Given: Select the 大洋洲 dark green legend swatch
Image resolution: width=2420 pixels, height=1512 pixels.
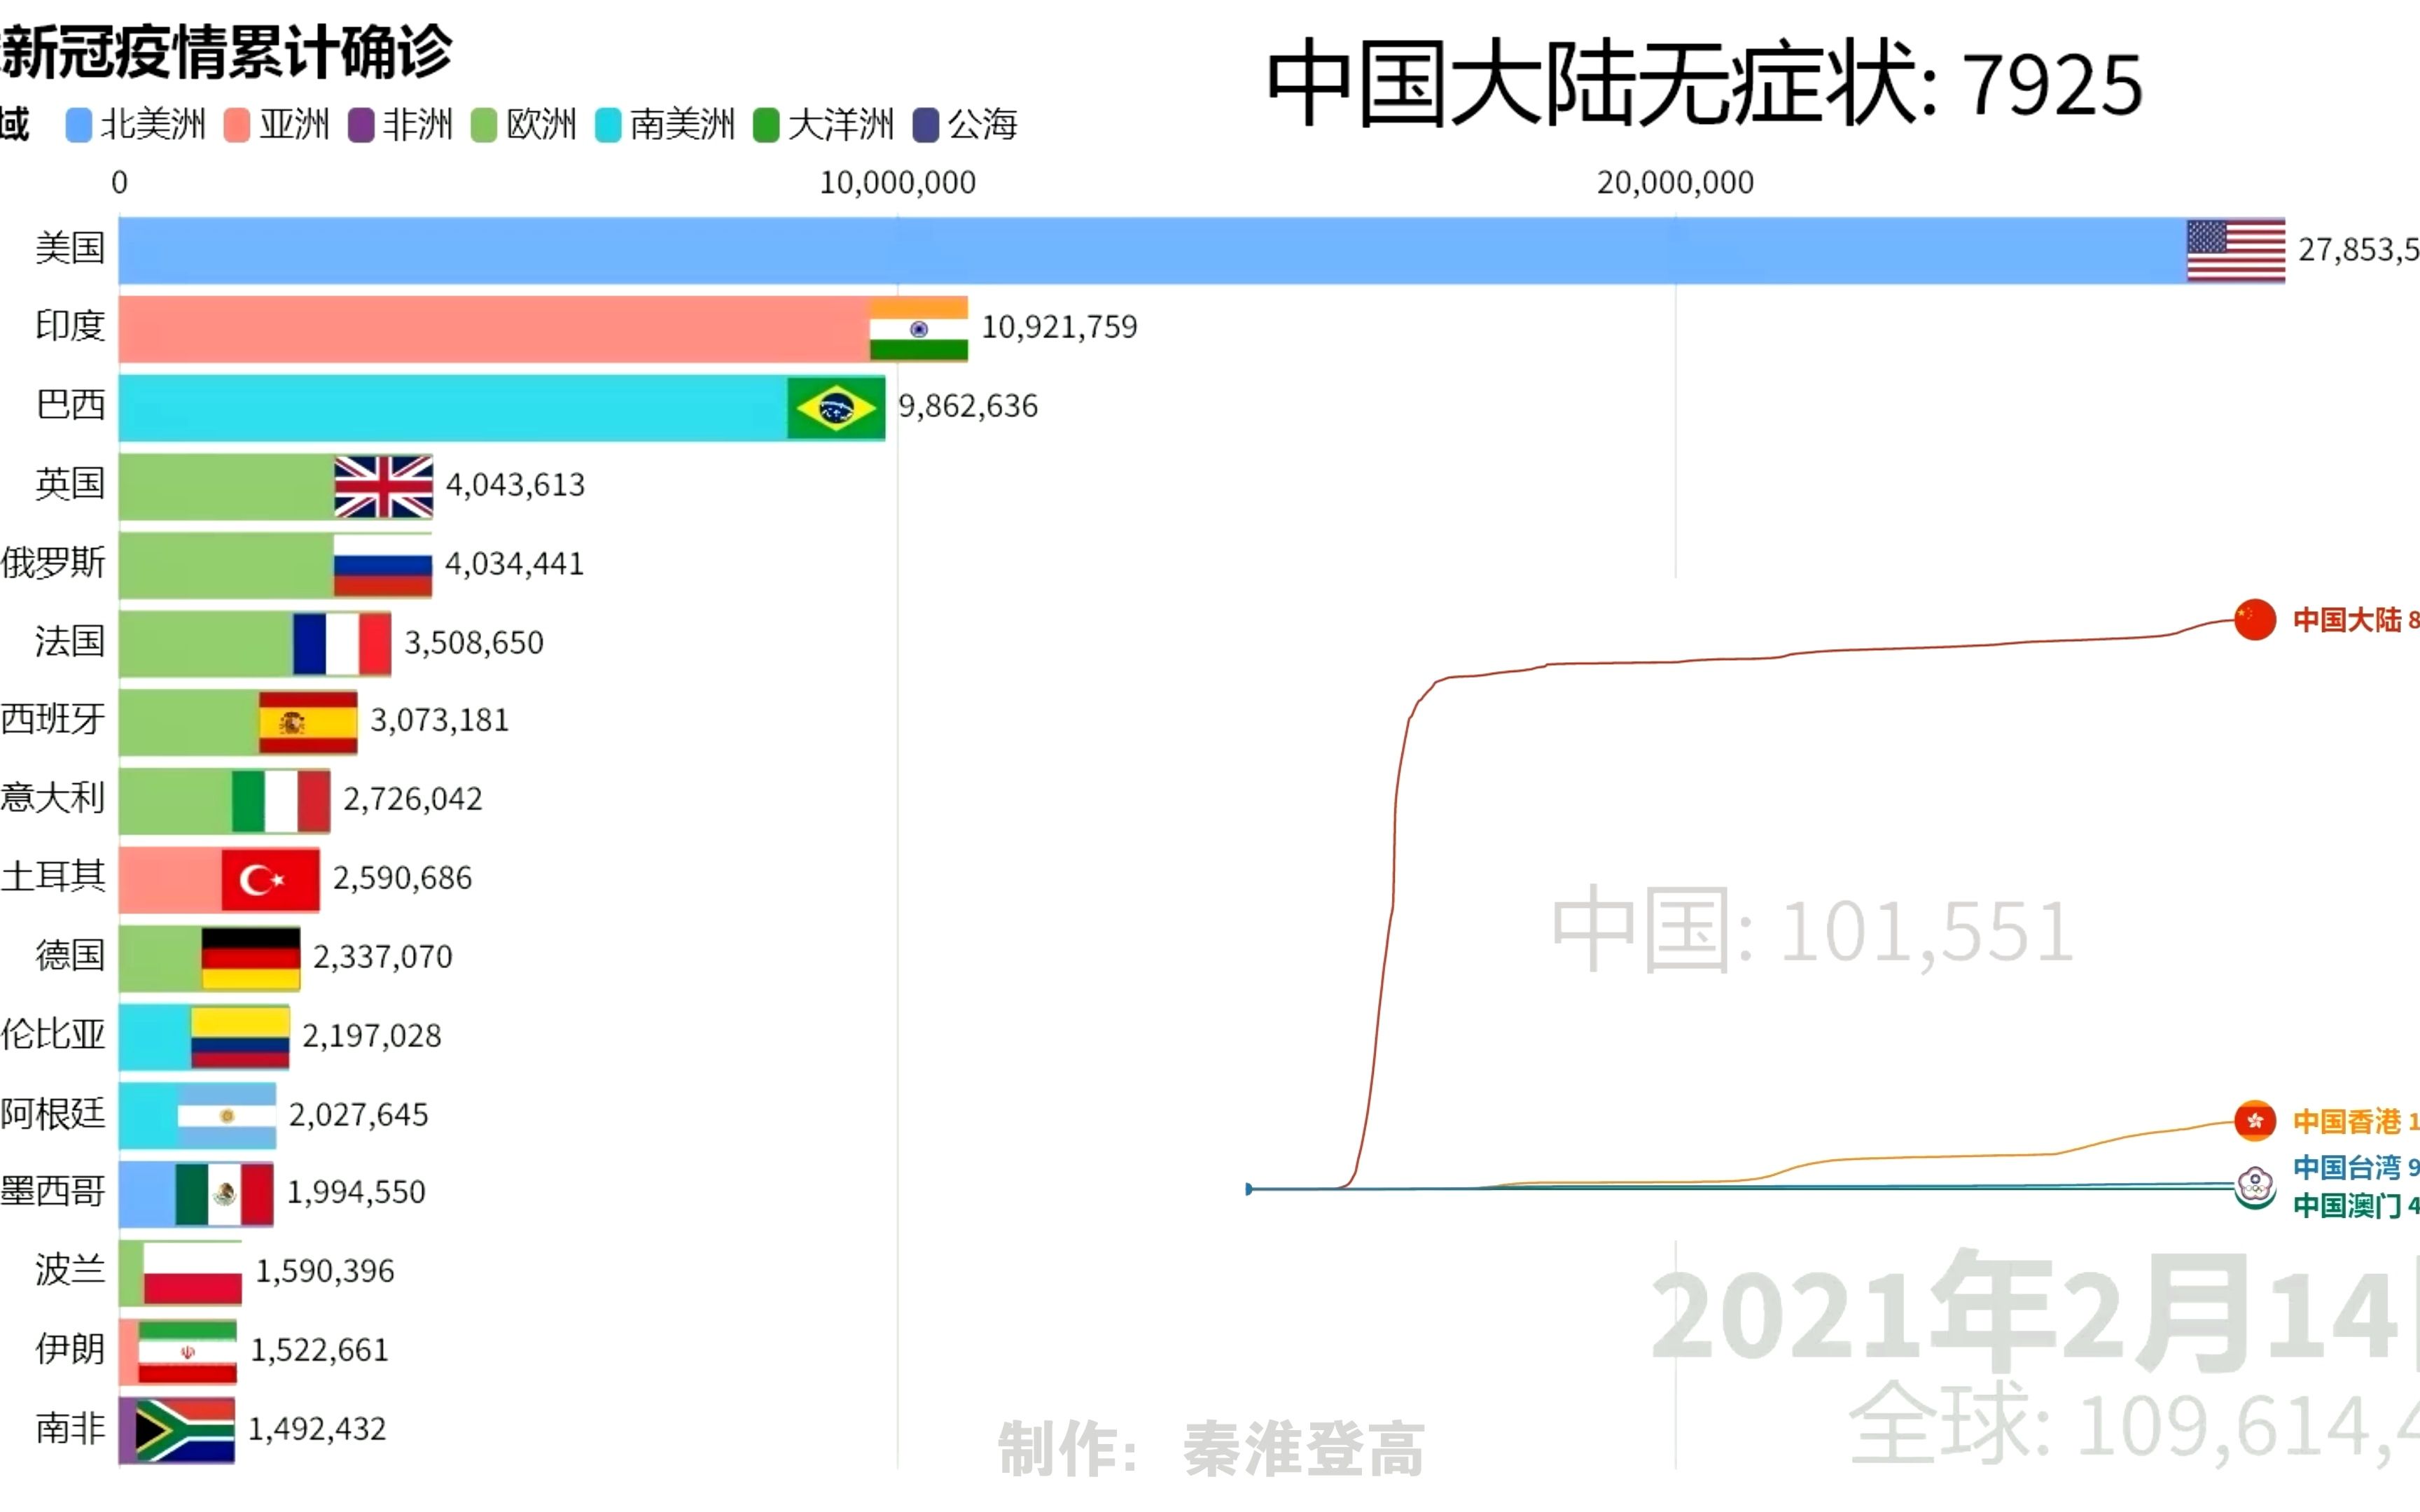Looking at the screenshot, I should (x=766, y=126).
